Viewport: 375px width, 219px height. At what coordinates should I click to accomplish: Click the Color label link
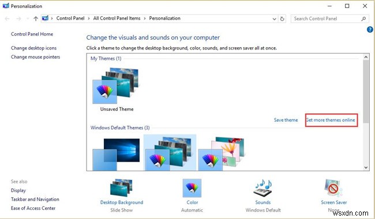coord(192,202)
